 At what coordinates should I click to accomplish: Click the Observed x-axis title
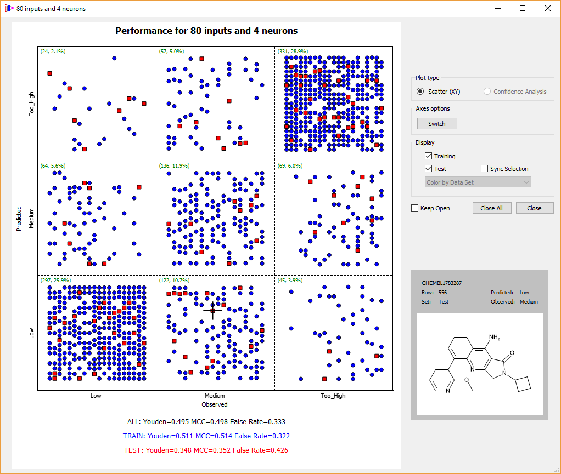214,404
